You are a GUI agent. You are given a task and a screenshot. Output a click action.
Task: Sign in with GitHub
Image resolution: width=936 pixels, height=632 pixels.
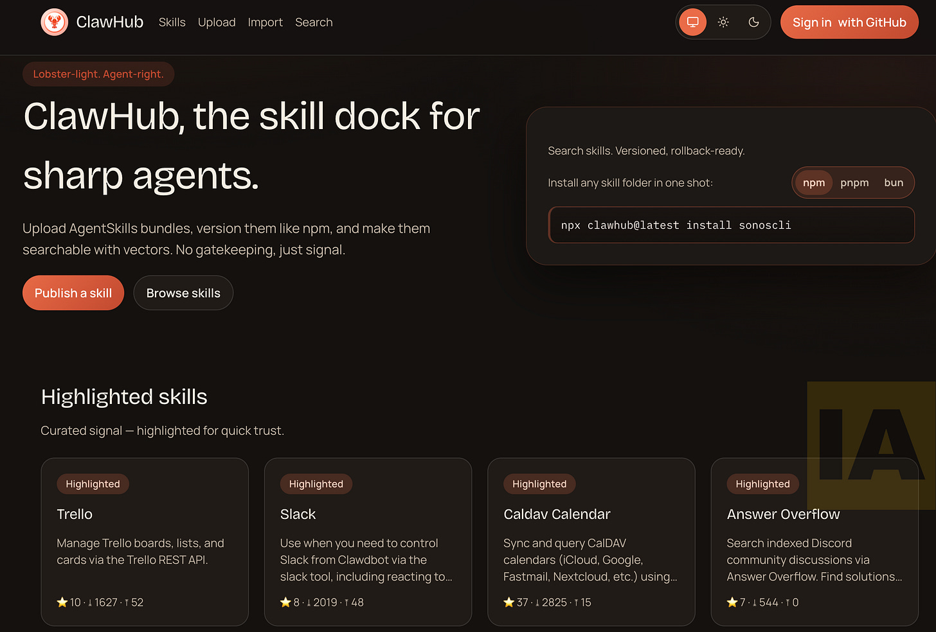click(x=849, y=21)
